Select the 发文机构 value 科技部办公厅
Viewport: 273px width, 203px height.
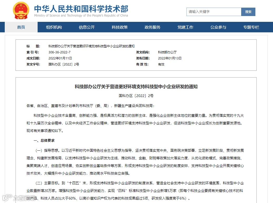[167, 52]
